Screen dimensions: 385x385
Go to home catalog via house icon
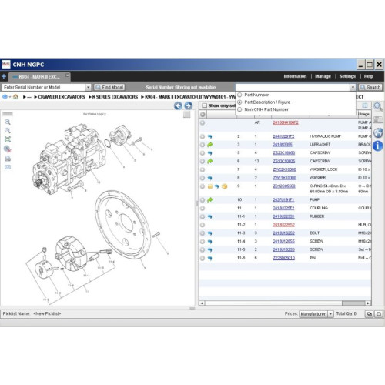[x=15, y=97]
